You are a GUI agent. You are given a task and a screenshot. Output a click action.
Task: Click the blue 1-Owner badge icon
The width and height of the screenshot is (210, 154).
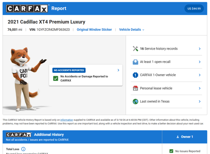pyautogui.click(x=135, y=75)
